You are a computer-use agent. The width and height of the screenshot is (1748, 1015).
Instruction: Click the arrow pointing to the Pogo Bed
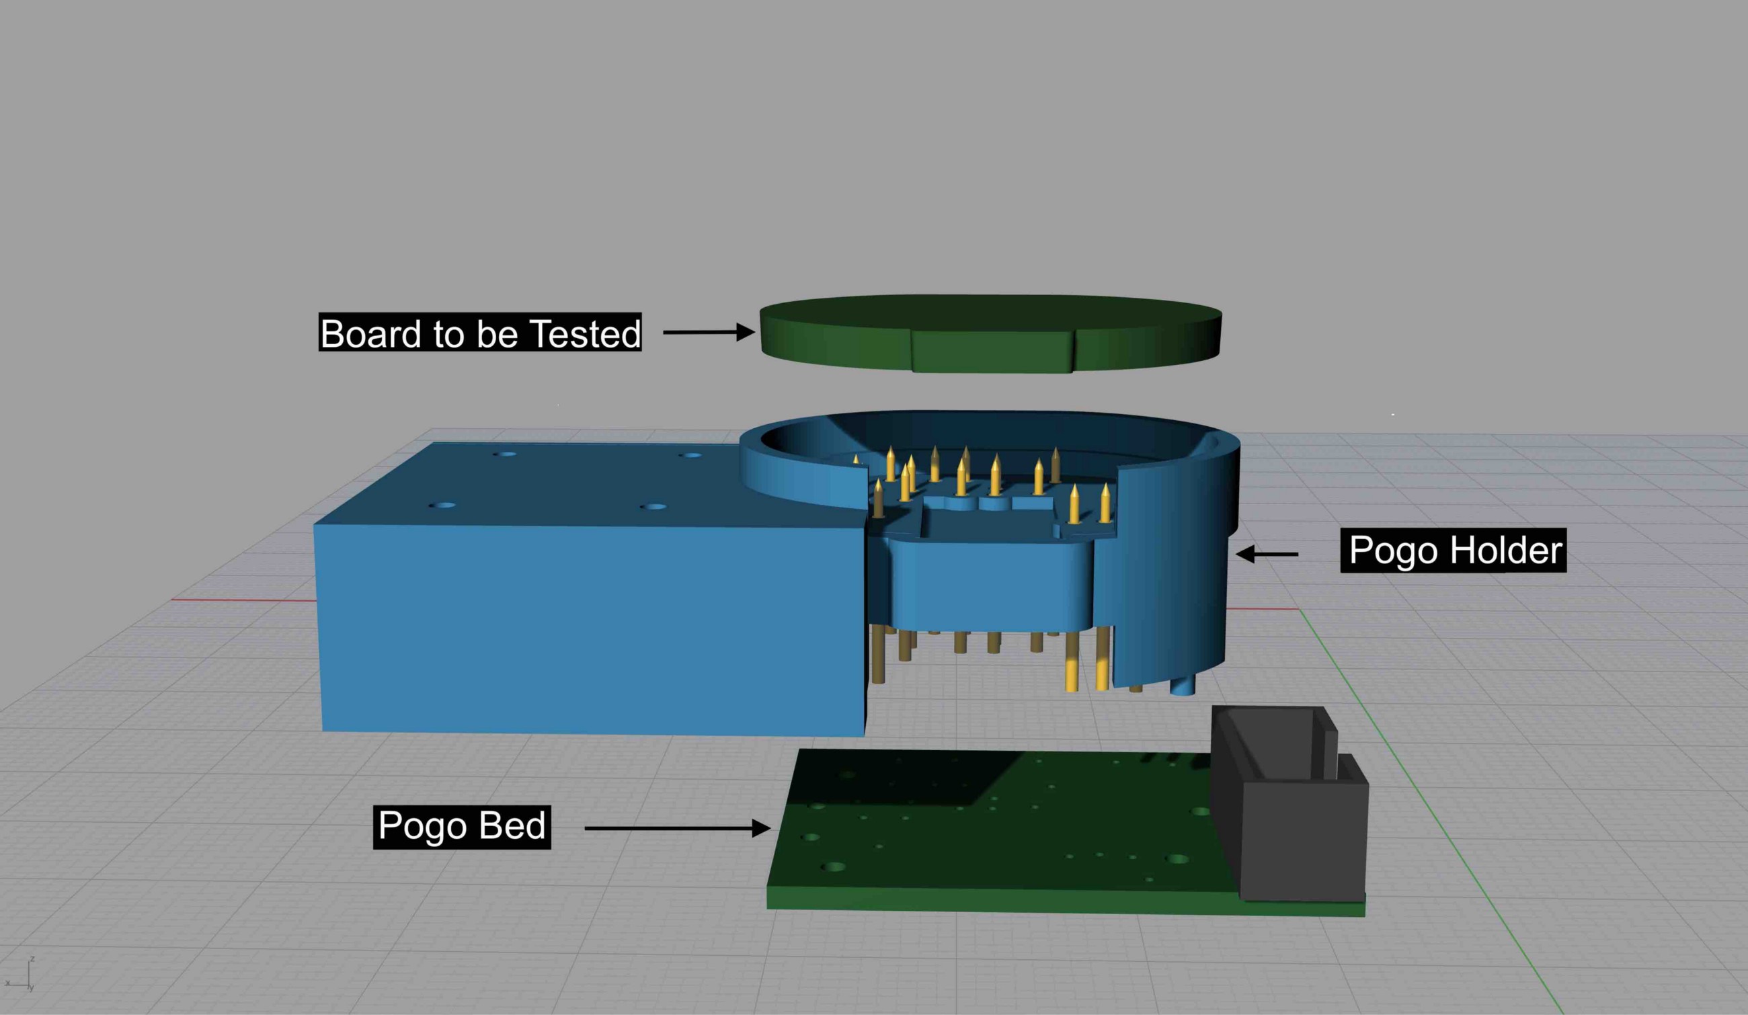676,828
